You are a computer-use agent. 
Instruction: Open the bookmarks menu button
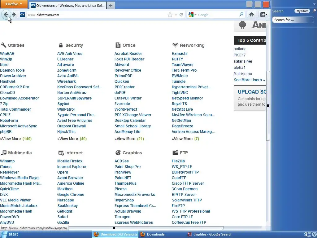263,15
